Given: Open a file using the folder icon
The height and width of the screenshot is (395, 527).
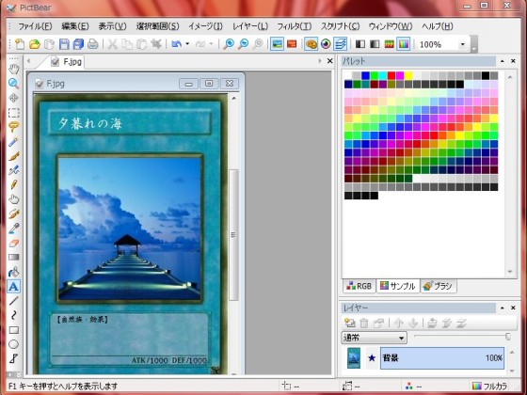Looking at the screenshot, I should (x=34, y=44).
